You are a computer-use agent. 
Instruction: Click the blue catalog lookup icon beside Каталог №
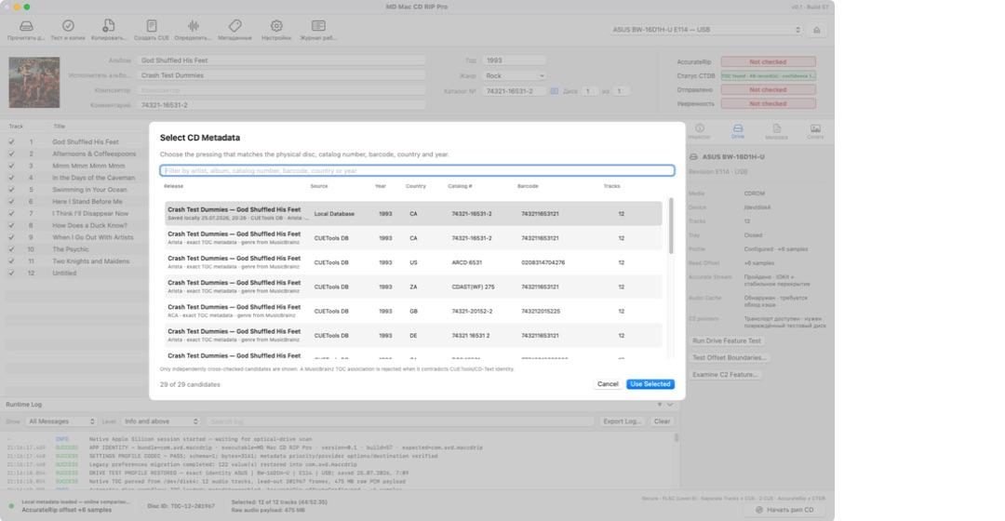(555, 91)
